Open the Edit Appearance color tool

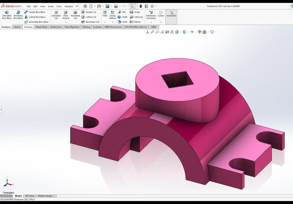(x=199, y=32)
